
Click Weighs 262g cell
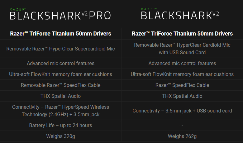coord(182,136)
